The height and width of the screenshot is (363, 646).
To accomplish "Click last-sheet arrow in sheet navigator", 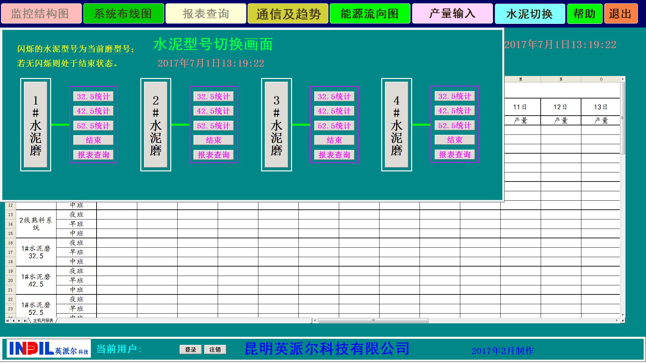I will pos(25,321).
